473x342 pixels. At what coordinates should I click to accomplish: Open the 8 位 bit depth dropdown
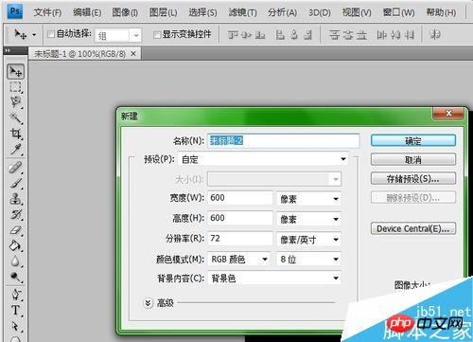308,260
